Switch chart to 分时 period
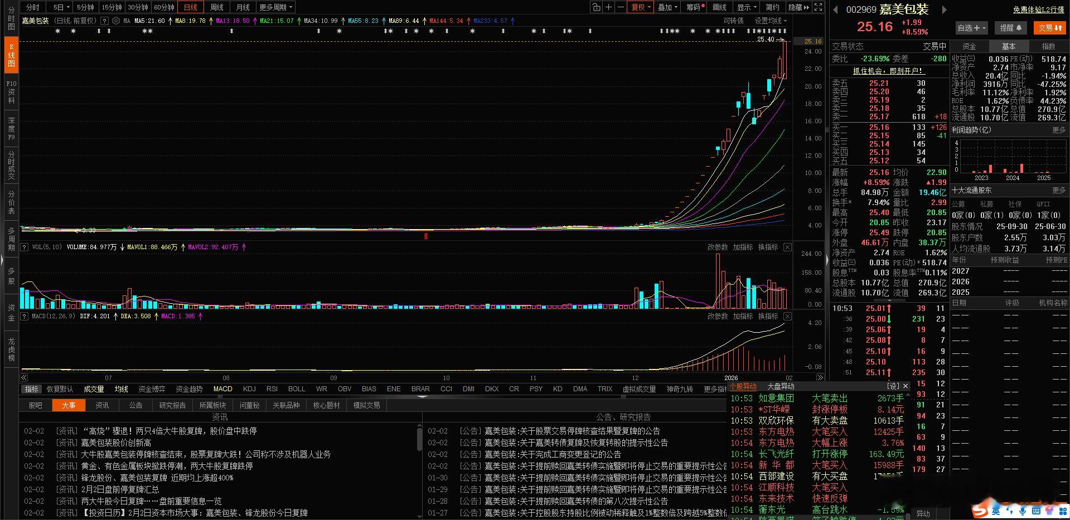The width and height of the screenshot is (1070, 520). [33, 7]
